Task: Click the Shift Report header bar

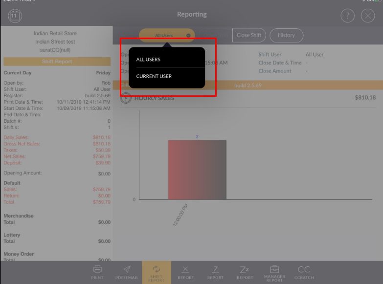Action: (x=57, y=62)
